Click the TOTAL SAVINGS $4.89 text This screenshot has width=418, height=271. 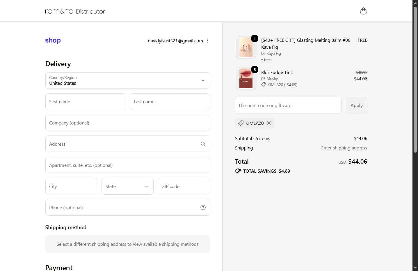(266, 171)
